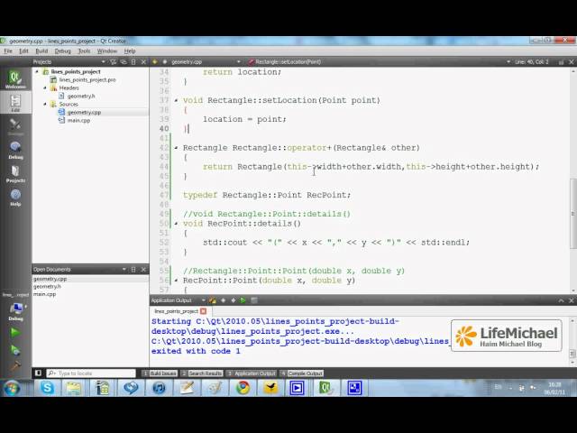
Task: Fold the RecPoint::details function at line 50
Action: [176, 224]
